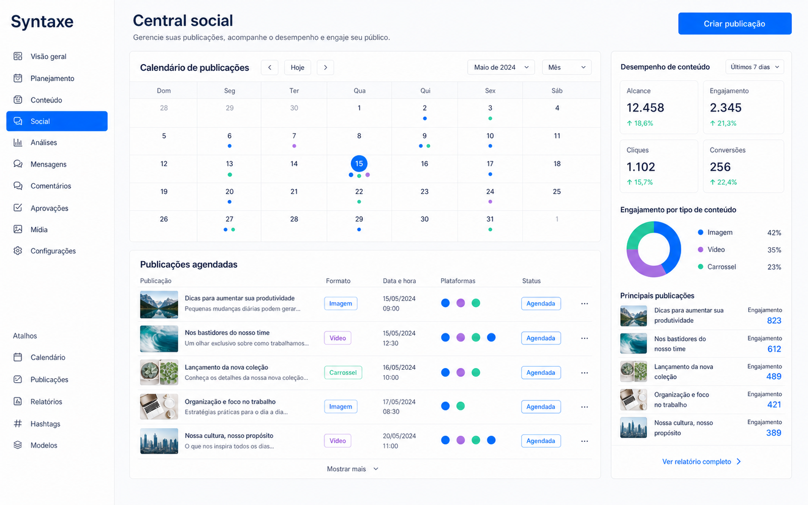Open the Hashtags shortcut icon

pyautogui.click(x=18, y=424)
